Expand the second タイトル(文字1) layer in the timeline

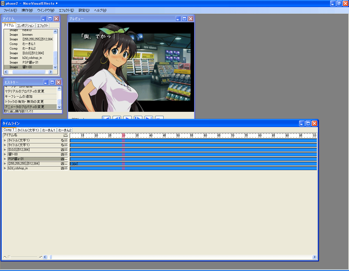point(5,145)
